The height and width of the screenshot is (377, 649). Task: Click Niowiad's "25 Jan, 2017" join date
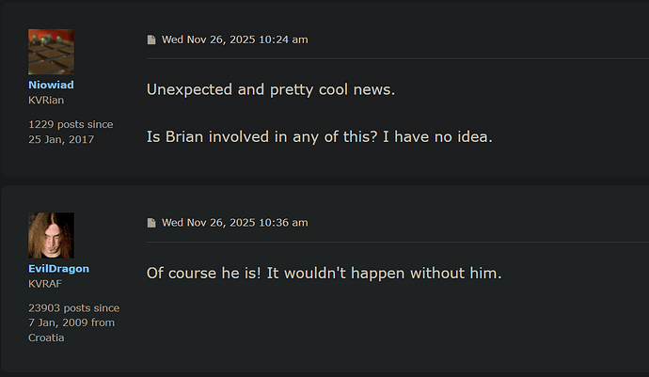pyautogui.click(x=61, y=139)
